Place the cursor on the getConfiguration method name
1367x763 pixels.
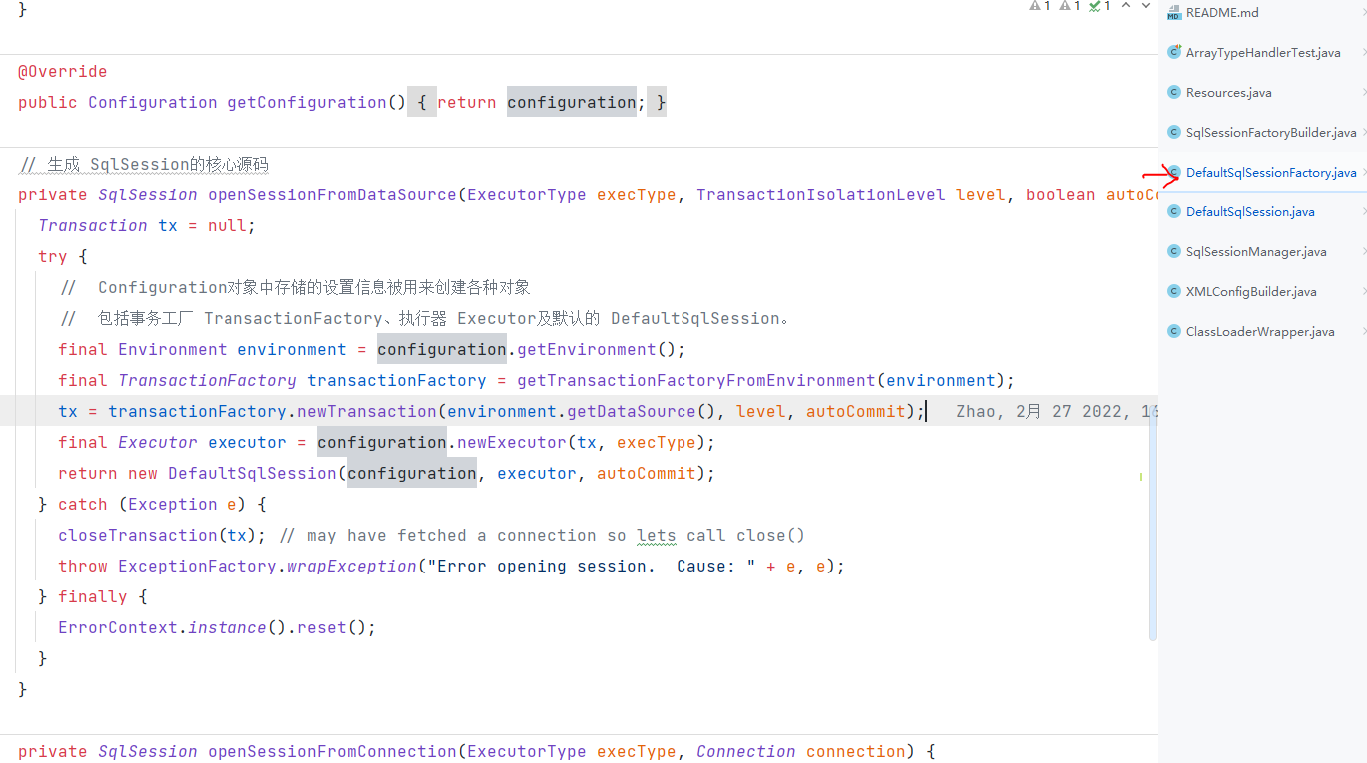pos(307,103)
